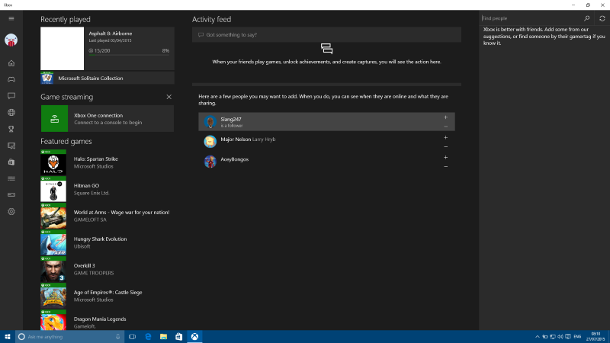
Task: Open the user profile avatar
Action: point(11,40)
